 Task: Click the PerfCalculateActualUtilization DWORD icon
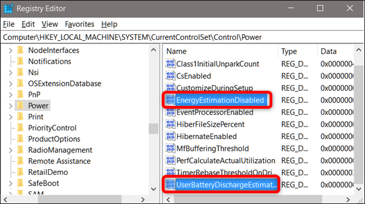tap(170, 160)
